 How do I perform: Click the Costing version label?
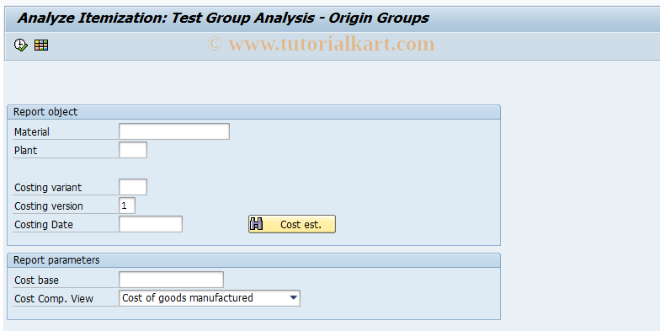[49, 206]
